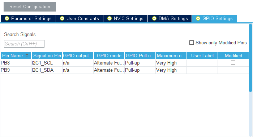This screenshot has height=137, width=253.
Task: Go to the DMA Settings tab
Action: 170,18
